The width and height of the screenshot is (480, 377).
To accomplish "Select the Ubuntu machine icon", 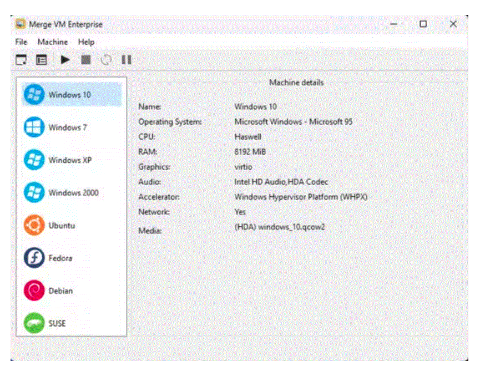I will pos(34,225).
